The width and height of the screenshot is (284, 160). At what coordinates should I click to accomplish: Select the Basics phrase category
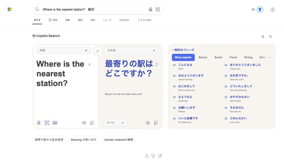[x=203, y=57]
